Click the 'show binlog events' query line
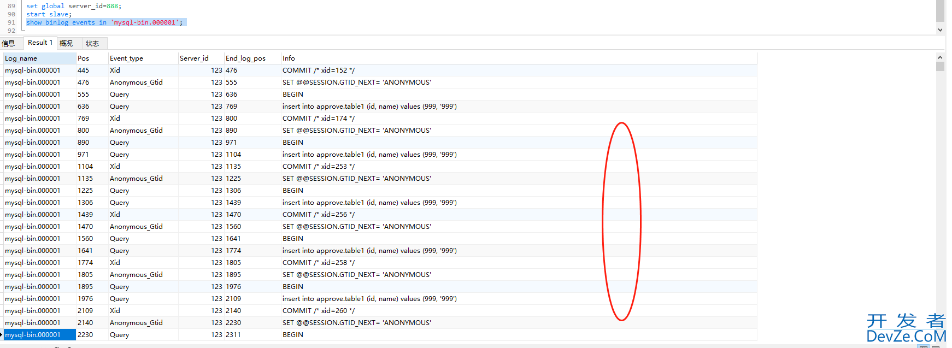 (x=104, y=22)
